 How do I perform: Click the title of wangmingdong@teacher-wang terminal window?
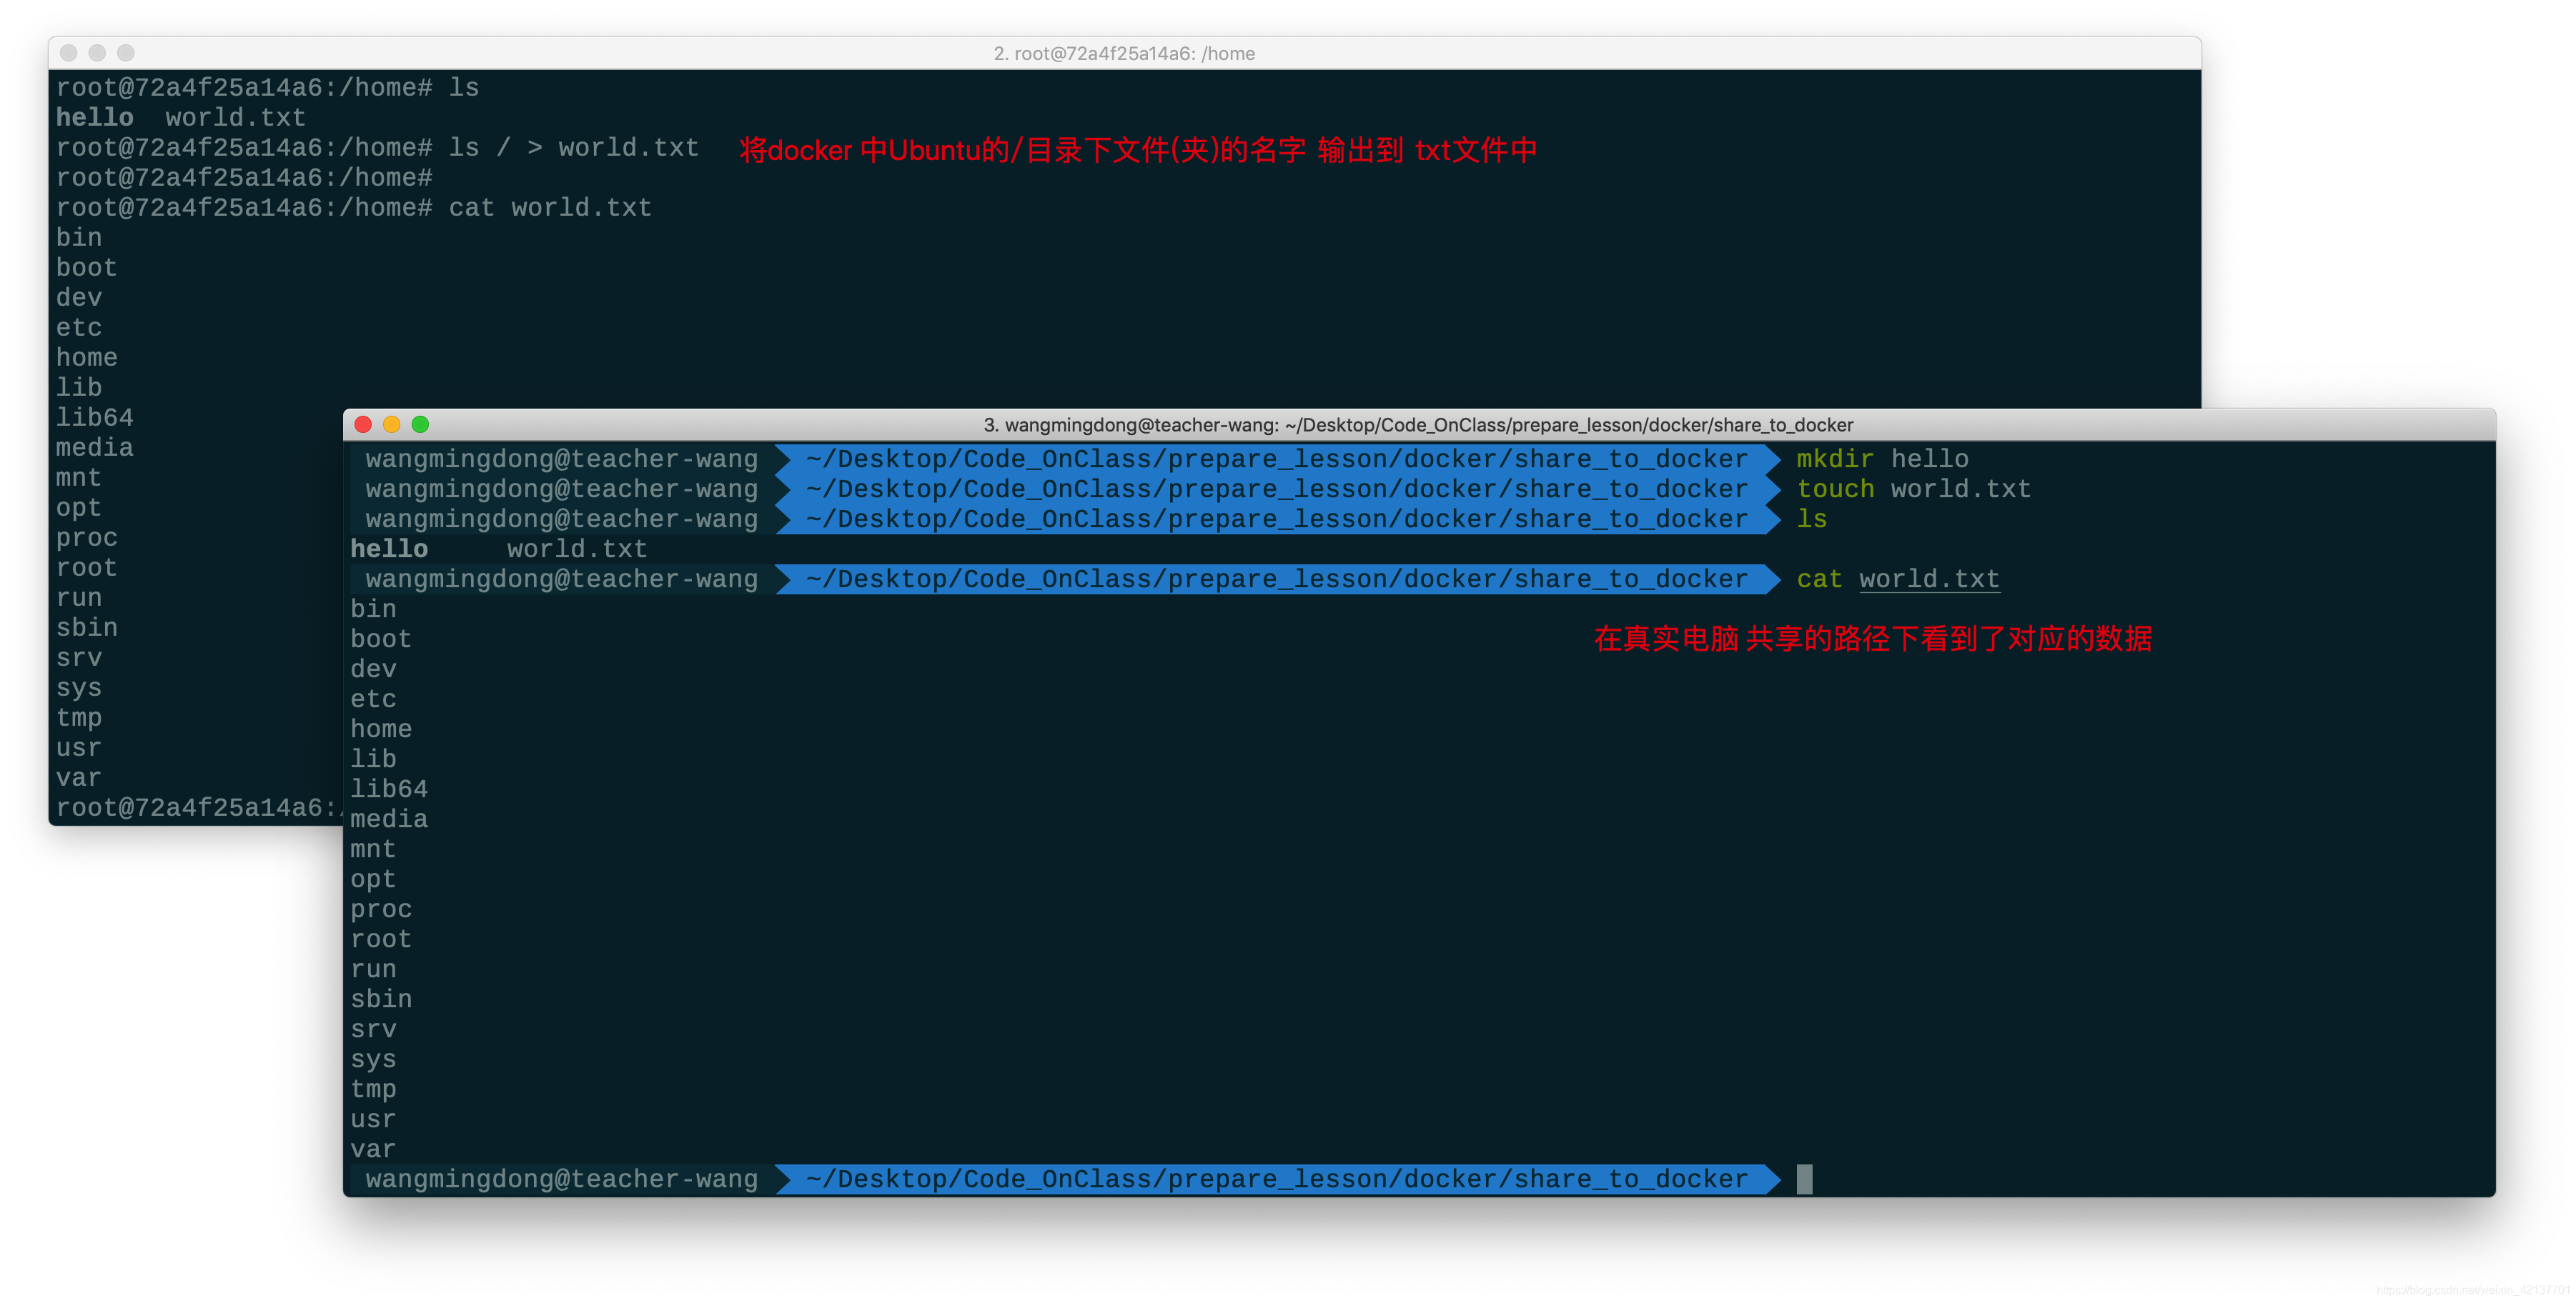pyautogui.click(x=1418, y=424)
